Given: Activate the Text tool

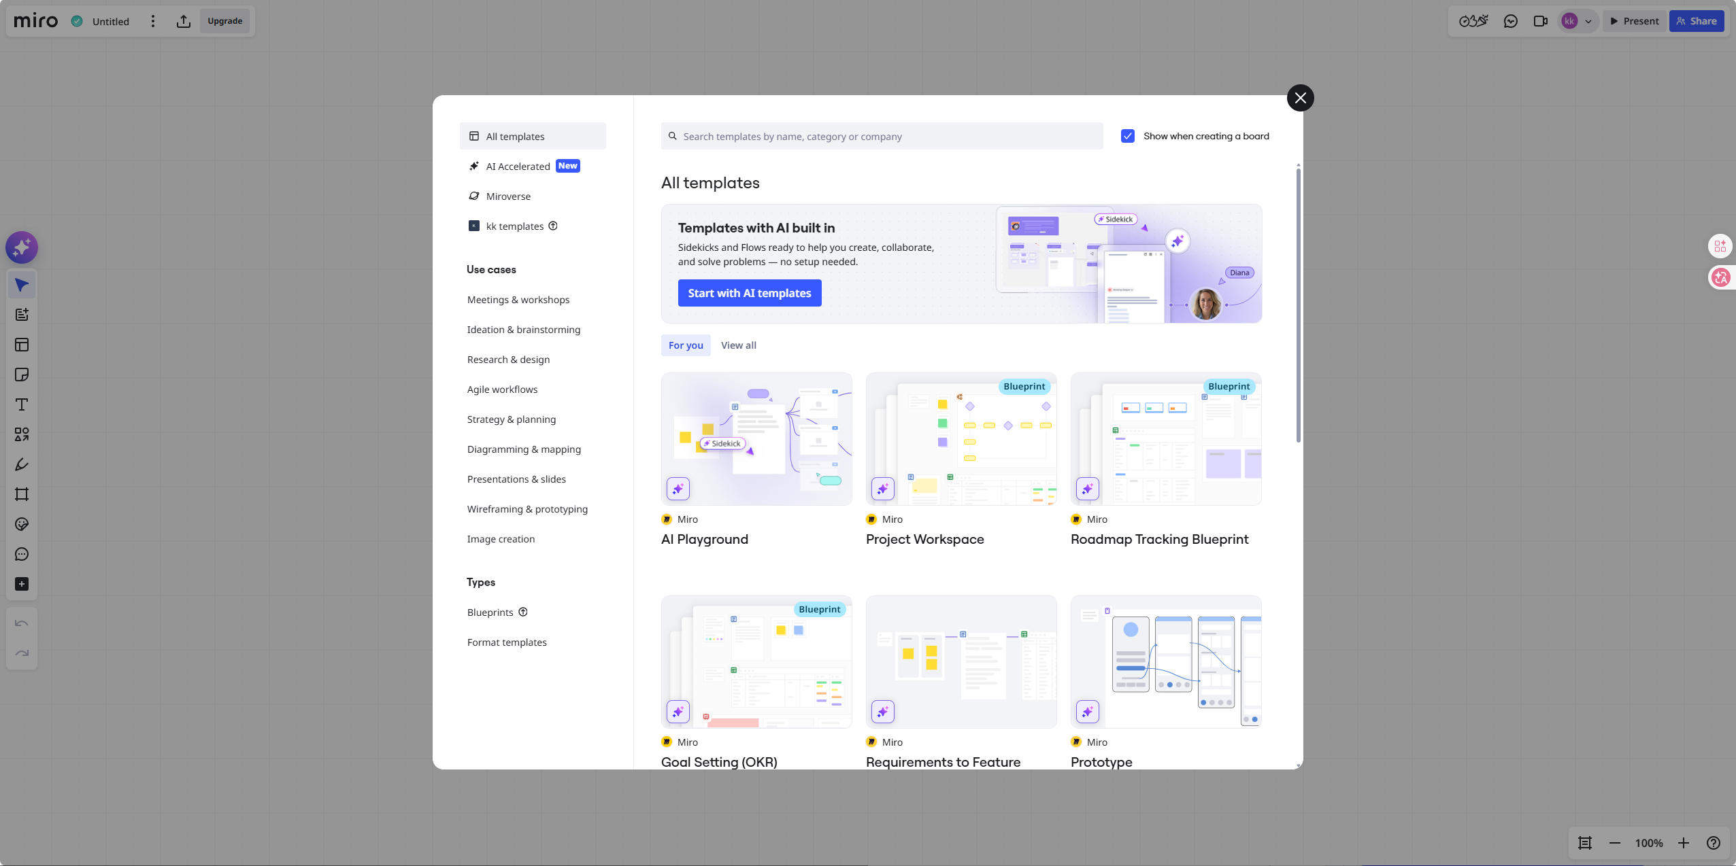Looking at the screenshot, I should (x=22, y=404).
